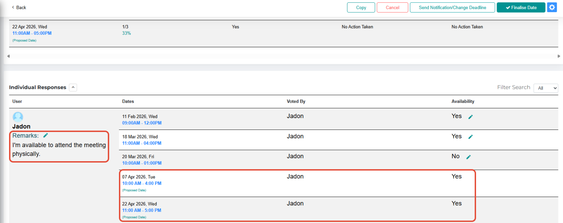The width and height of the screenshot is (563, 223).
Task: Click the Voted By column header
Action: [296, 101]
